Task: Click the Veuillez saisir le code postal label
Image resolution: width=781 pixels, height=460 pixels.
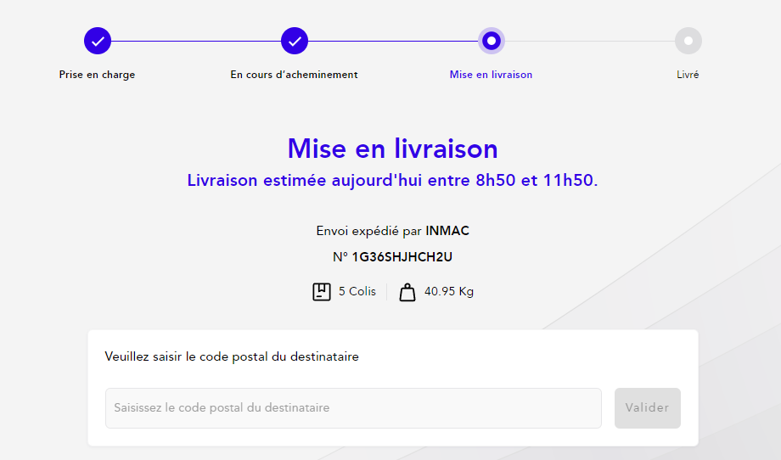Action: click(x=232, y=357)
